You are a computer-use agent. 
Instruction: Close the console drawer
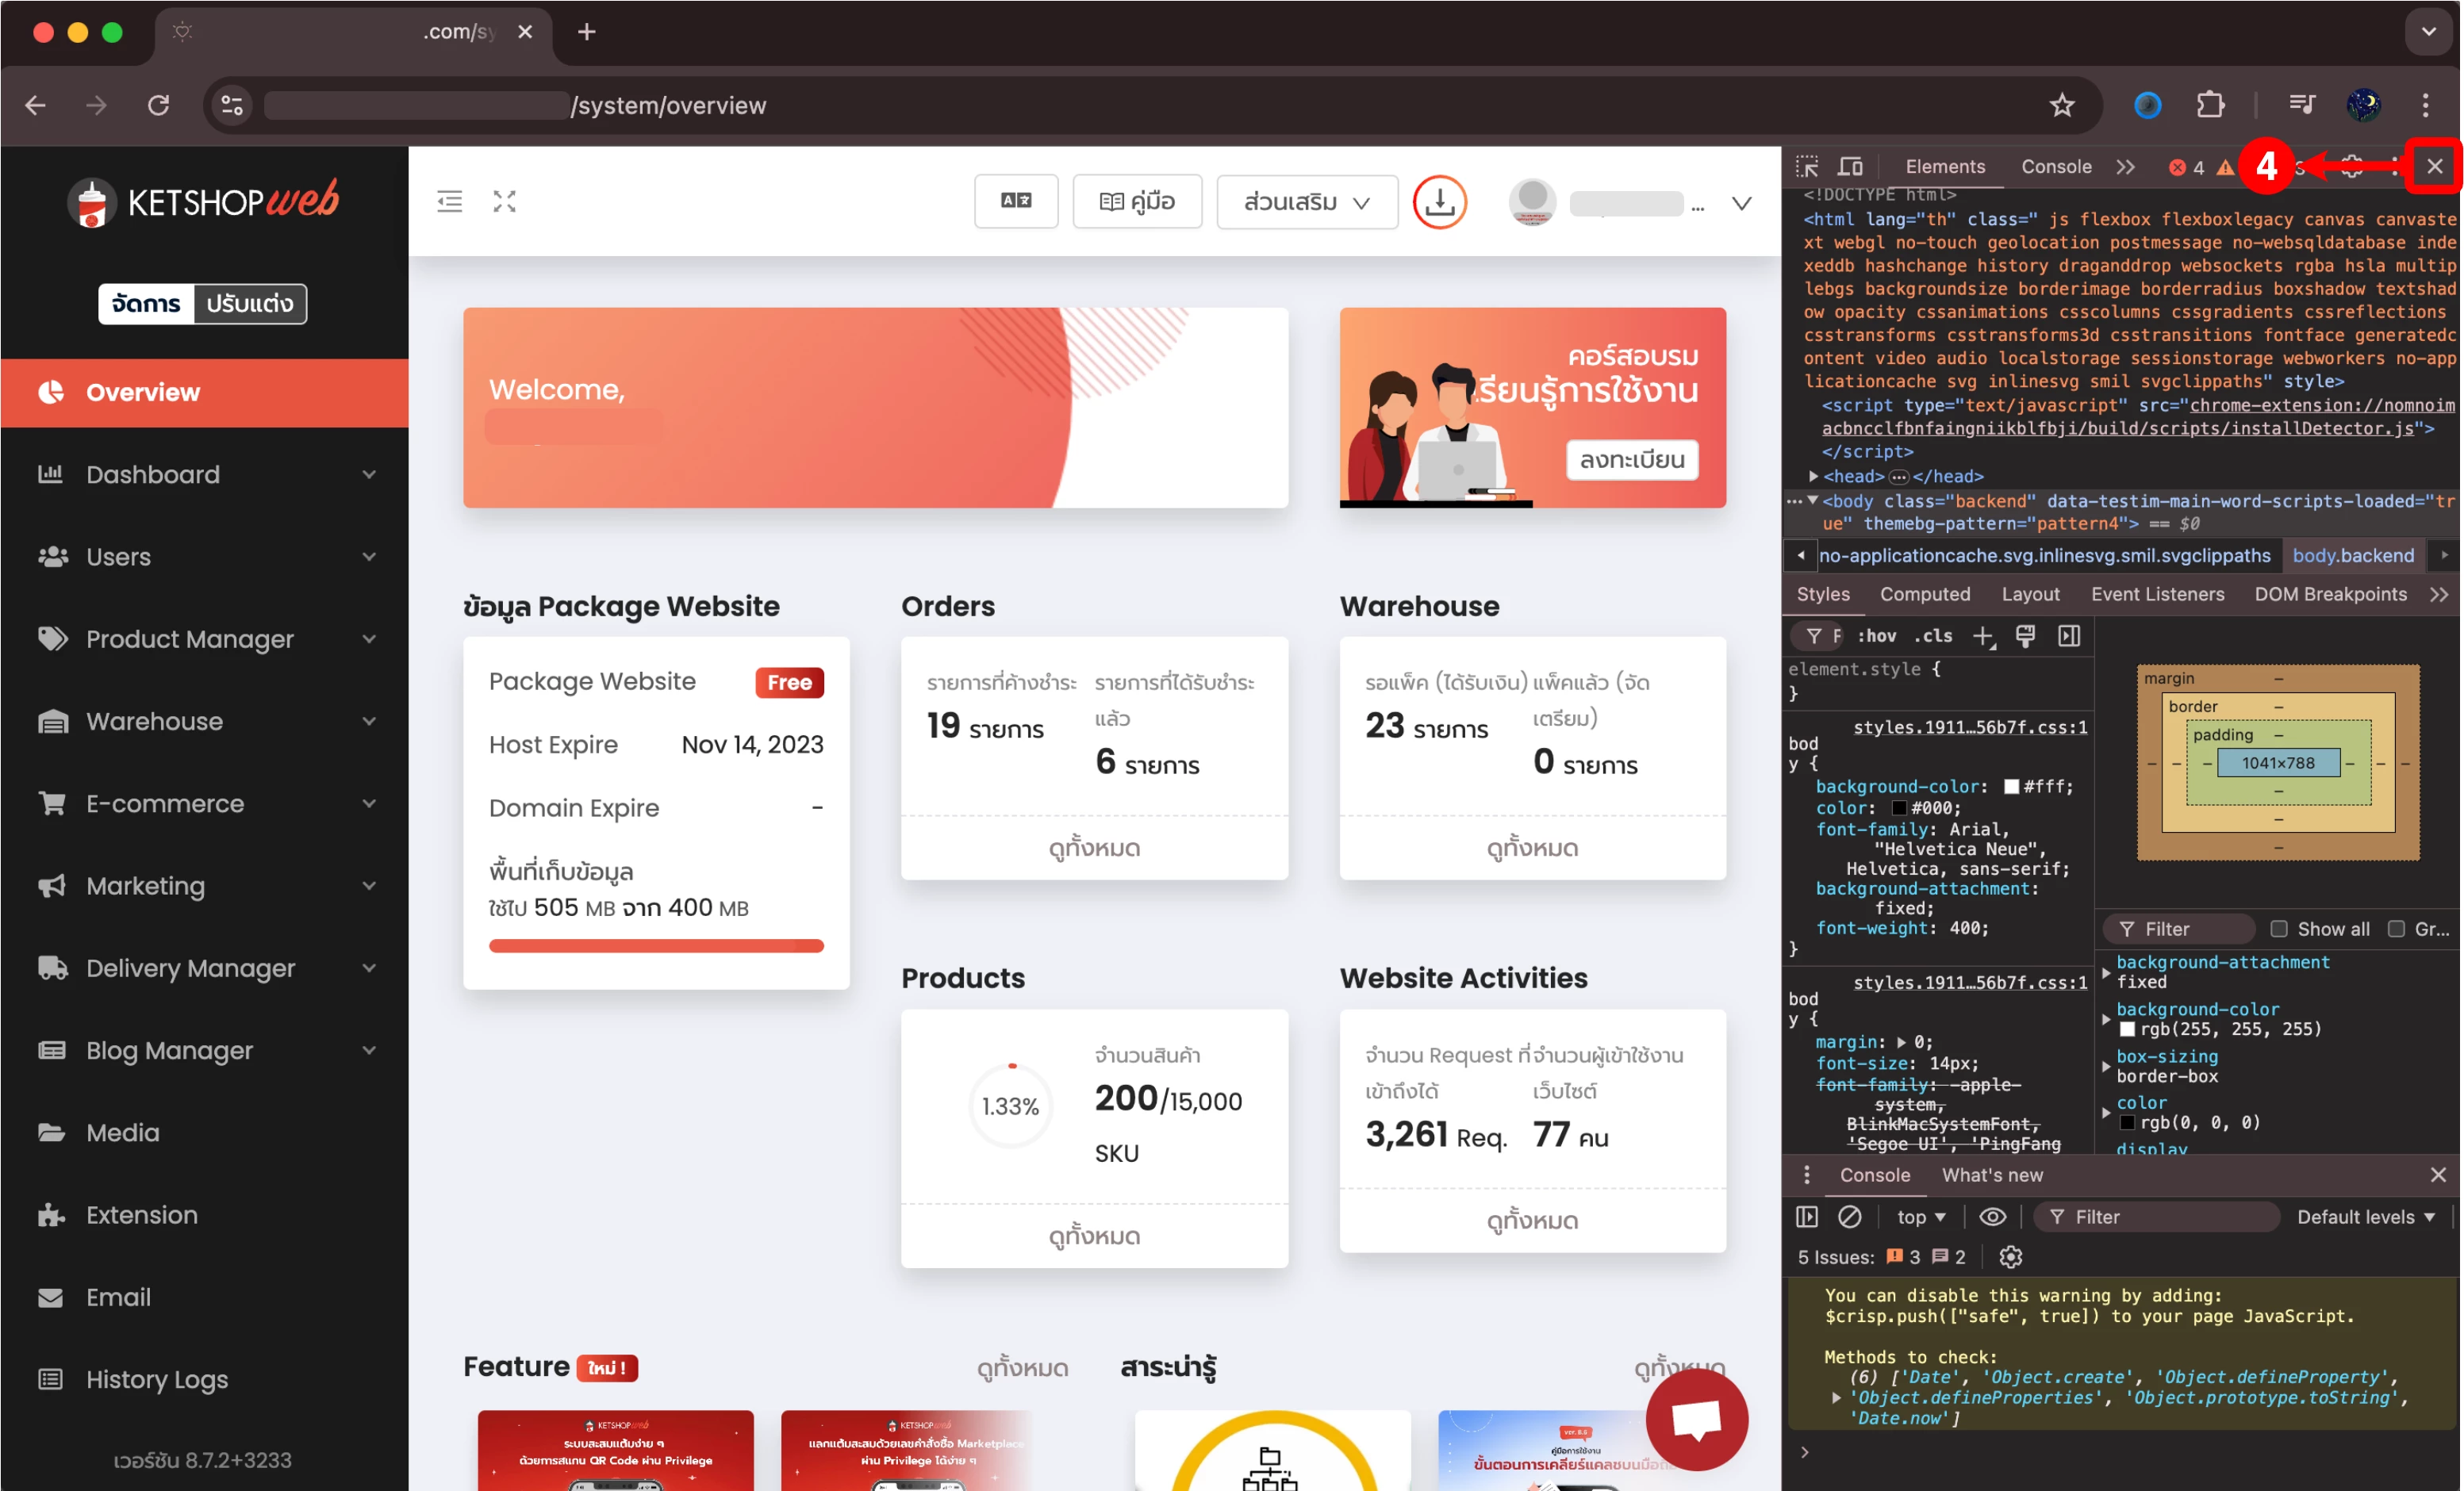tap(2438, 1175)
